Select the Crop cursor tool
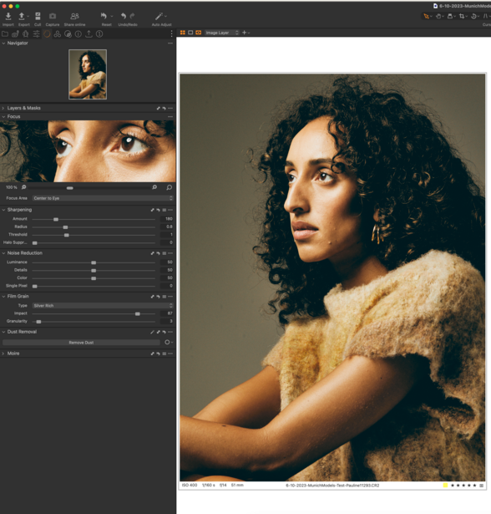491x514 pixels. click(x=462, y=16)
